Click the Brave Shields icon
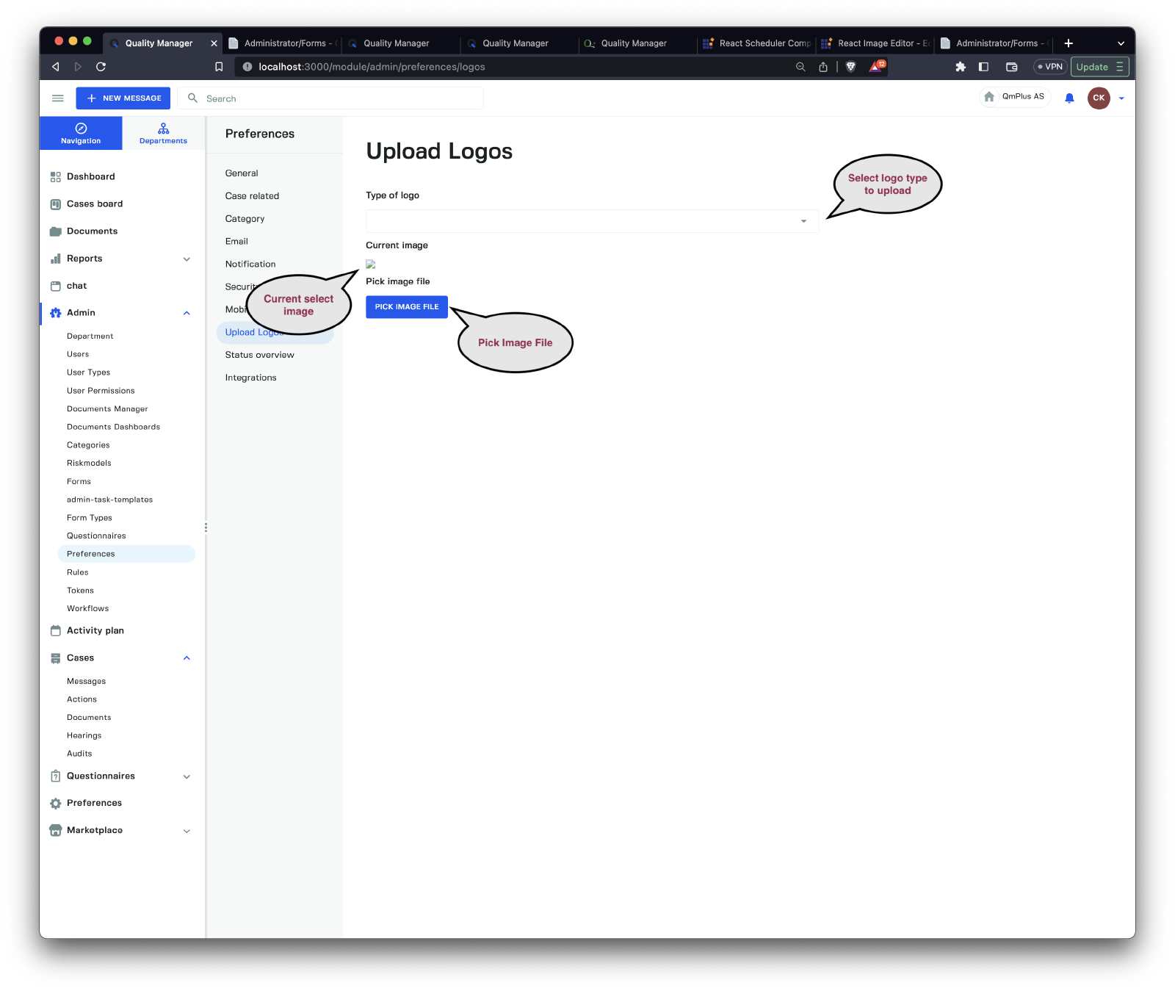1175x991 pixels. (850, 67)
